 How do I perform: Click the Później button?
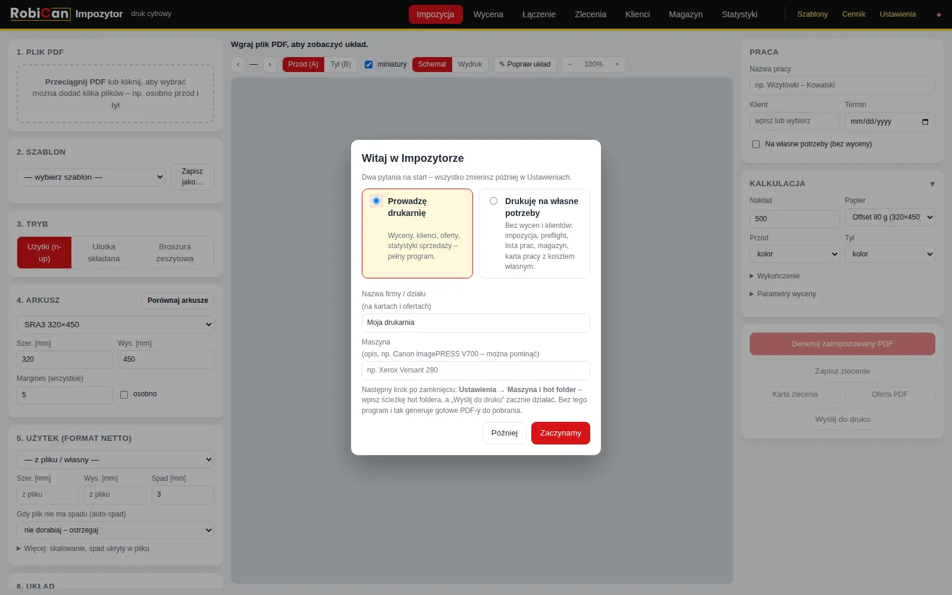click(505, 433)
